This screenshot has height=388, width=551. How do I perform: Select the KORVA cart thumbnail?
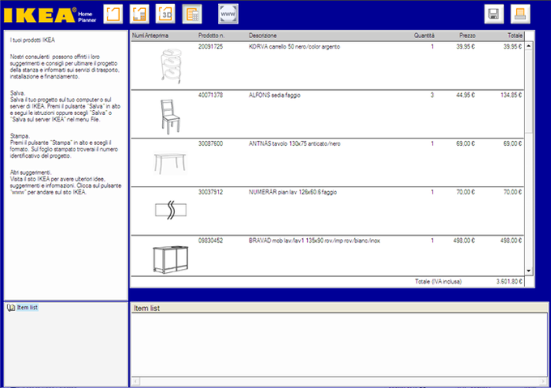(171, 66)
